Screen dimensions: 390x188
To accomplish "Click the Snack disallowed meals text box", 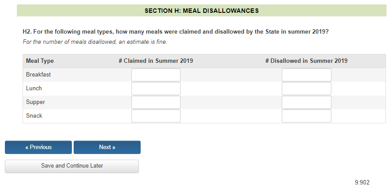I will point(306,116).
